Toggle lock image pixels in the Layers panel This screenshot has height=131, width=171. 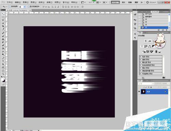tap(146, 87)
